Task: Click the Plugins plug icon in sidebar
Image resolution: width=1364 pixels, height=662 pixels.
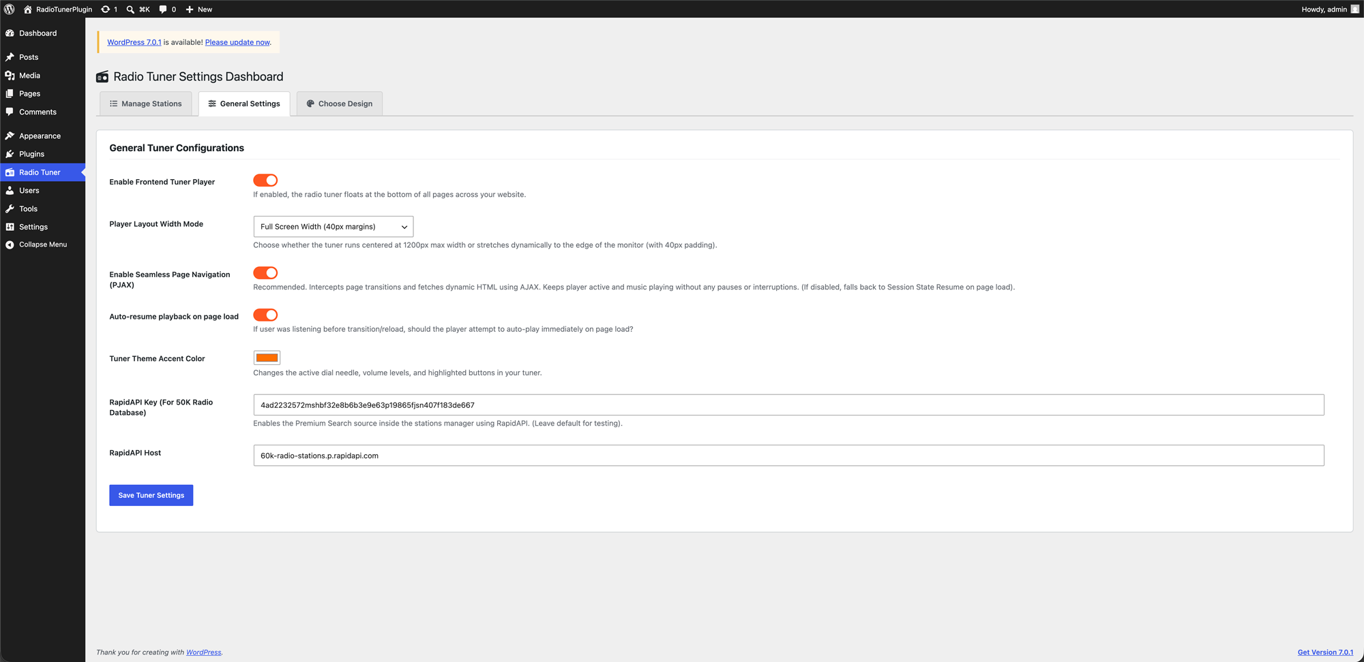Action: coord(10,154)
